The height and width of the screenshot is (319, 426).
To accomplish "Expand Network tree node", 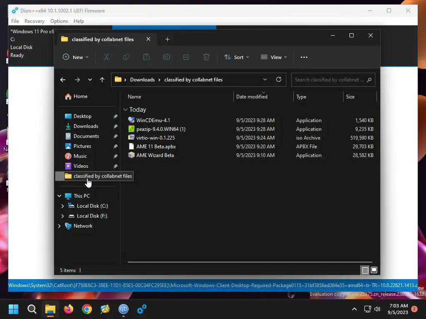I will point(59,226).
